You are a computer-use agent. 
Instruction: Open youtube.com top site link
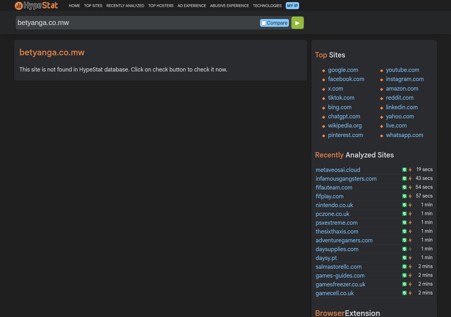pos(402,70)
